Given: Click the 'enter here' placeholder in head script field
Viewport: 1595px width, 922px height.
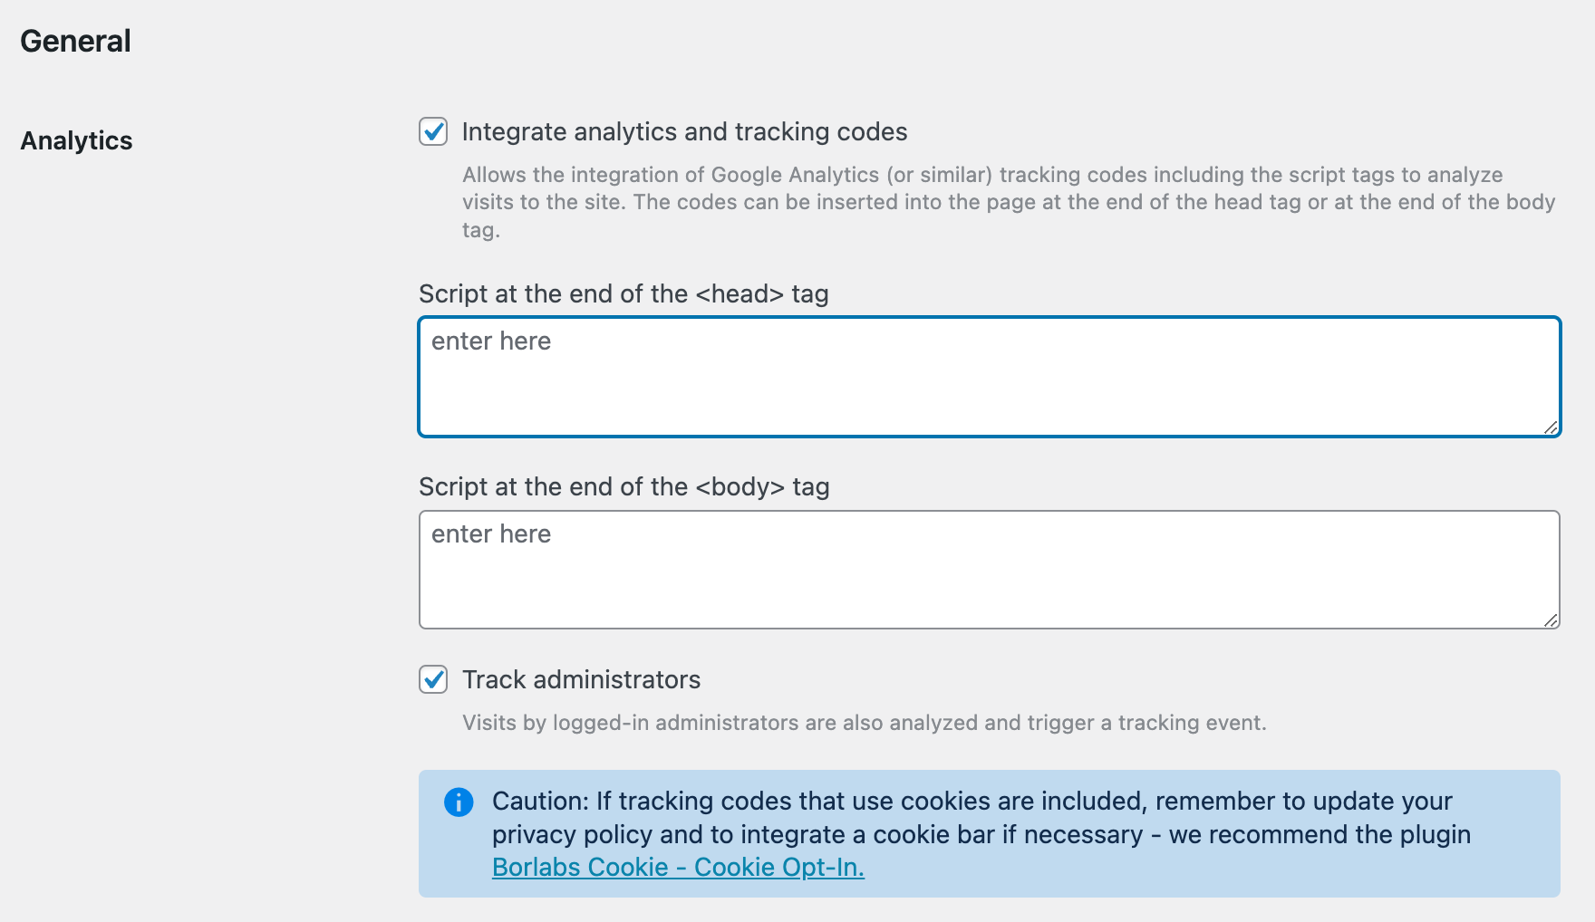Looking at the screenshot, I should click(x=491, y=341).
